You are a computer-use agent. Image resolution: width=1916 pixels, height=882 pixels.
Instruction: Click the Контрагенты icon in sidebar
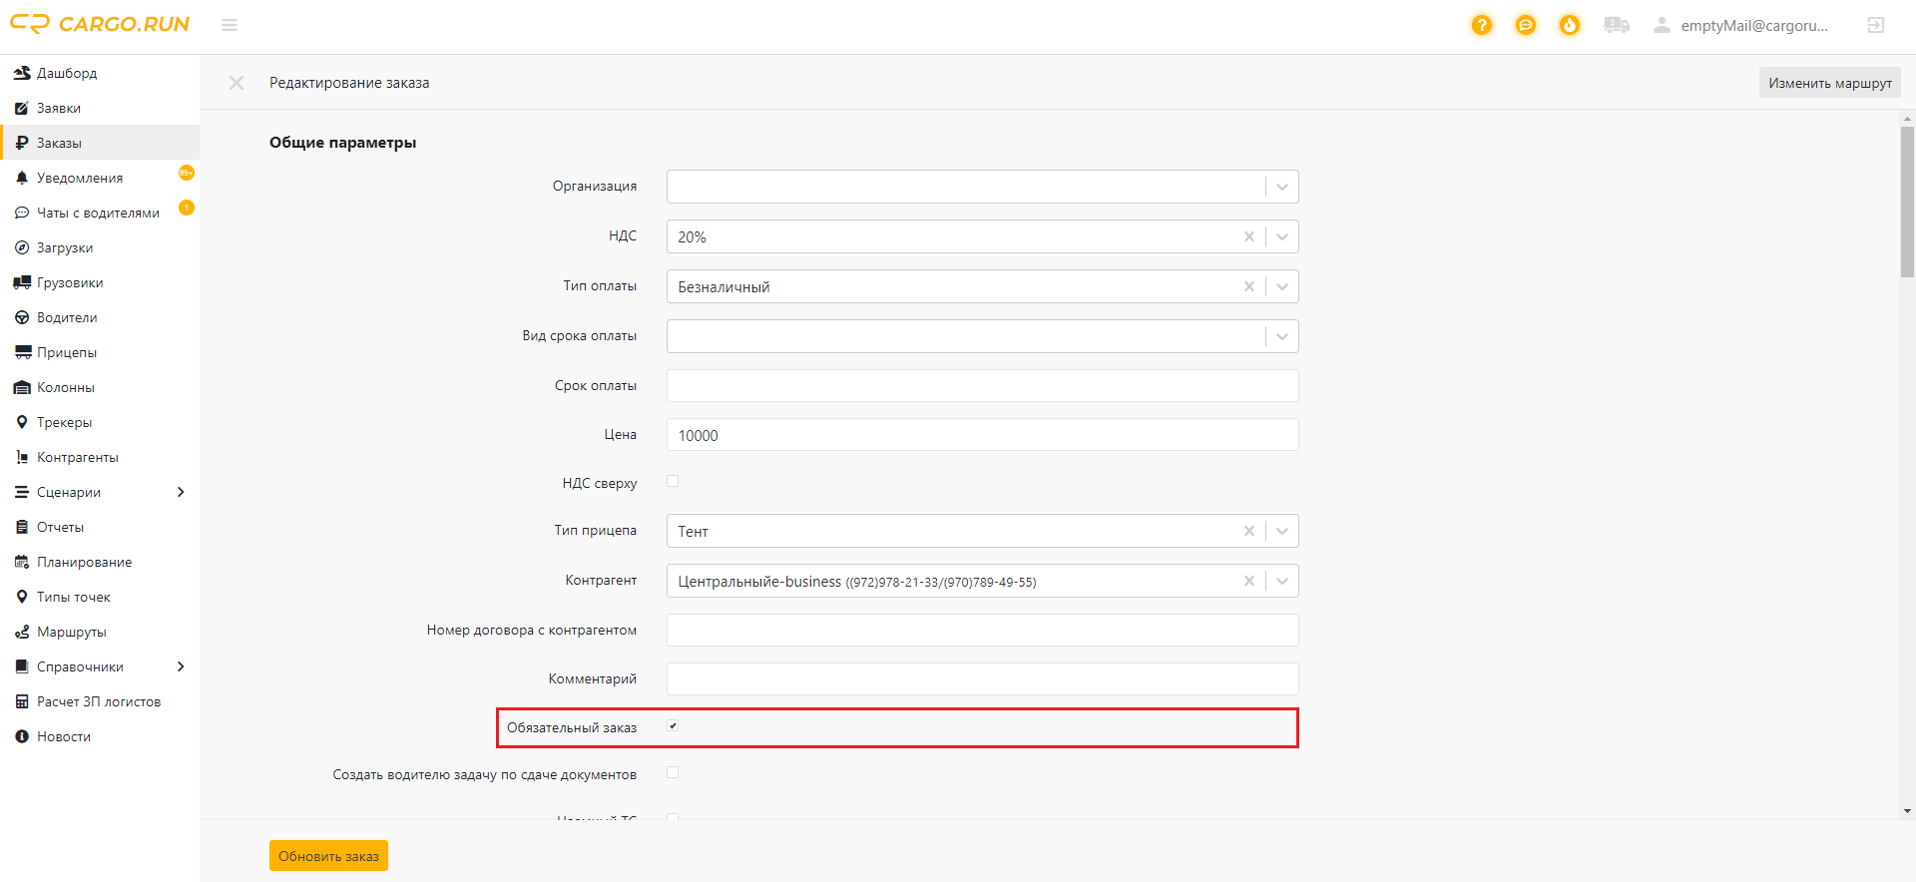pos(22,457)
